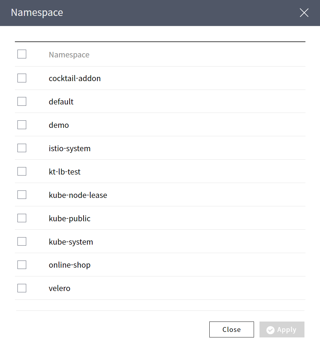Tick the istio-system checkbox

coord(22,148)
